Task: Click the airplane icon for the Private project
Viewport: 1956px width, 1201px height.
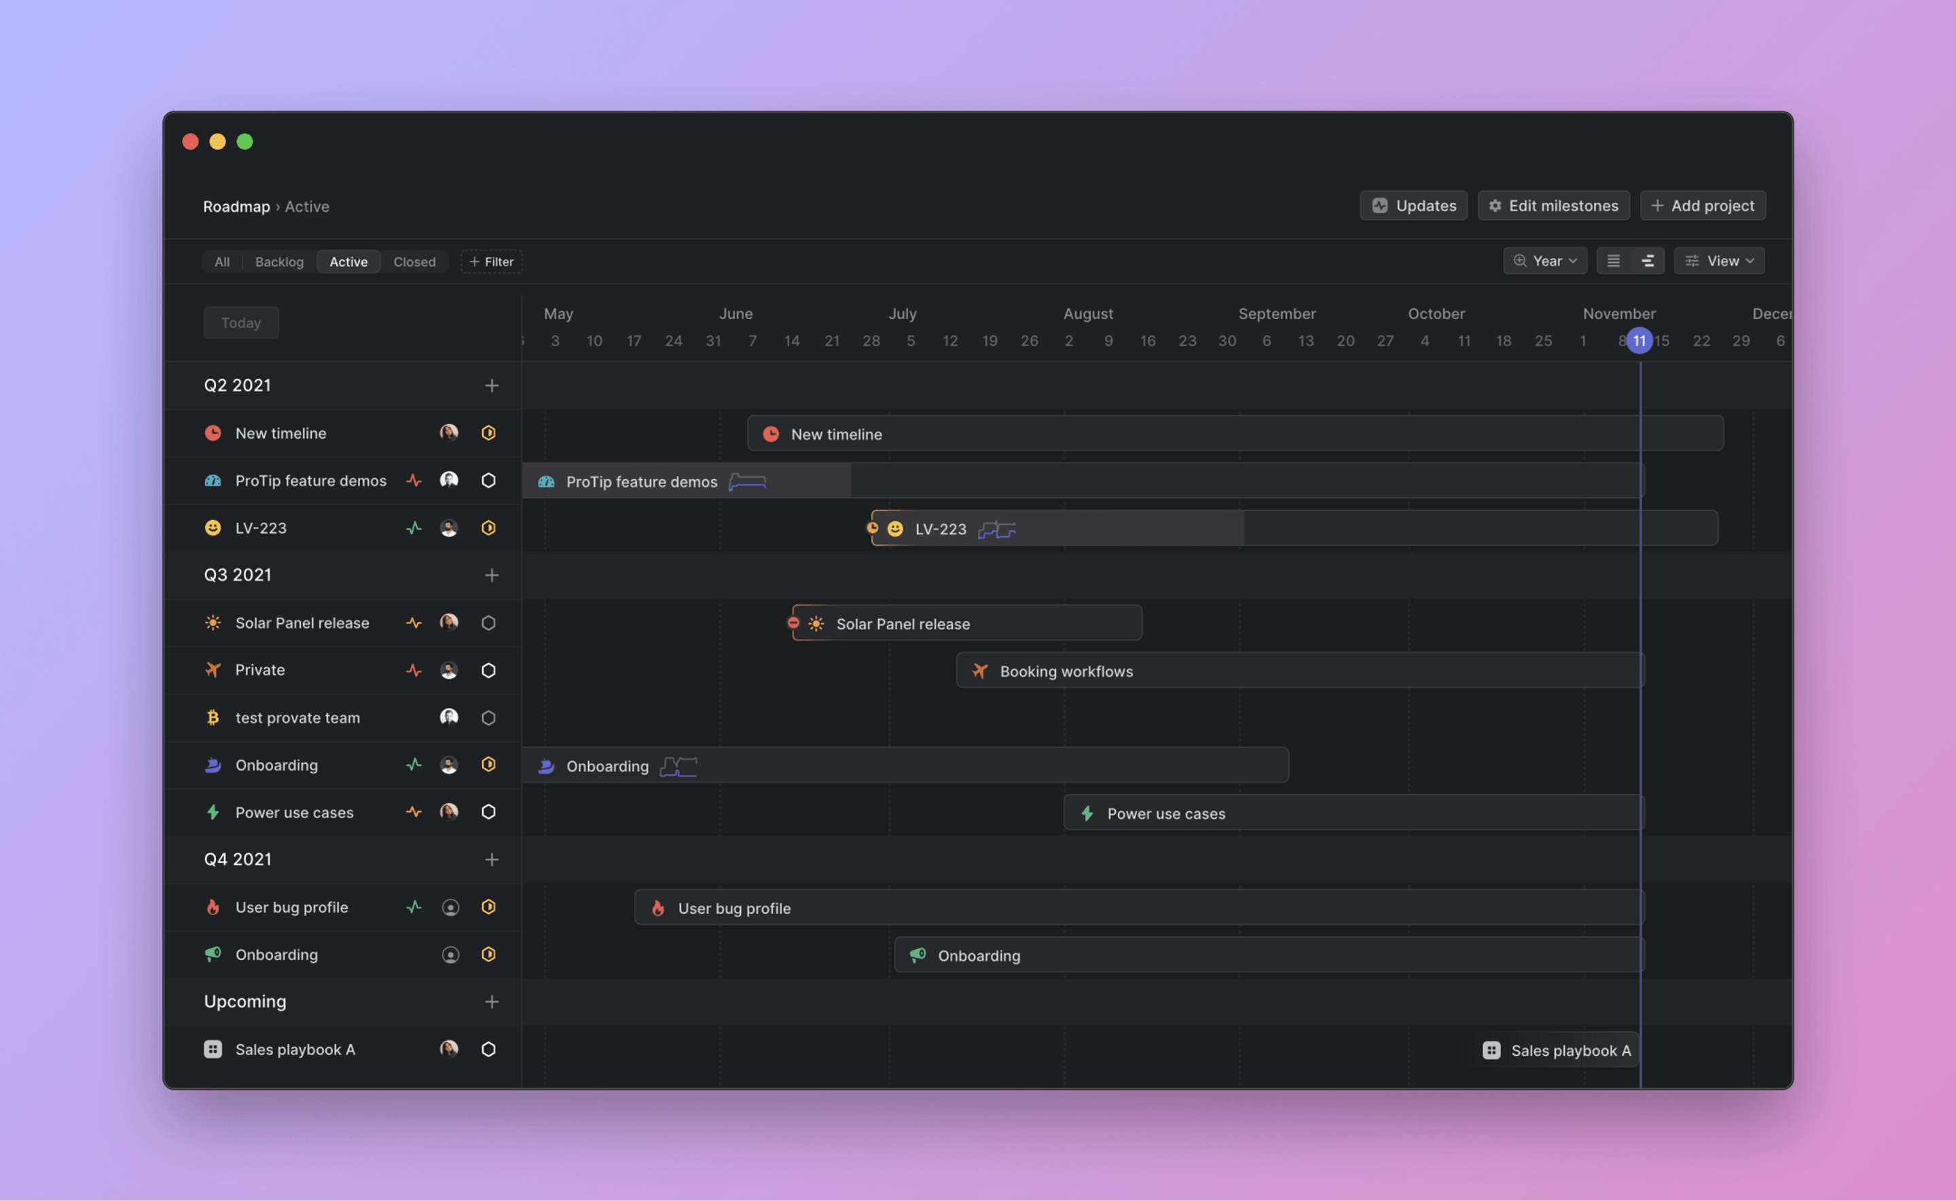Action: [x=213, y=669]
